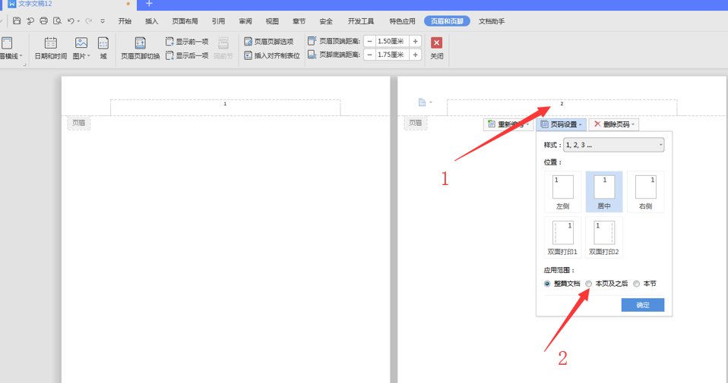
Task: Click 页眉页脚切换 icon
Action: pyautogui.click(x=141, y=49)
